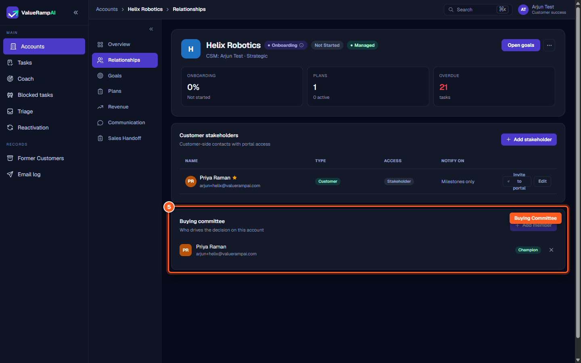Click the Onboarding 0% card
This screenshot has width=581, height=363.
pyautogui.click(x=242, y=86)
